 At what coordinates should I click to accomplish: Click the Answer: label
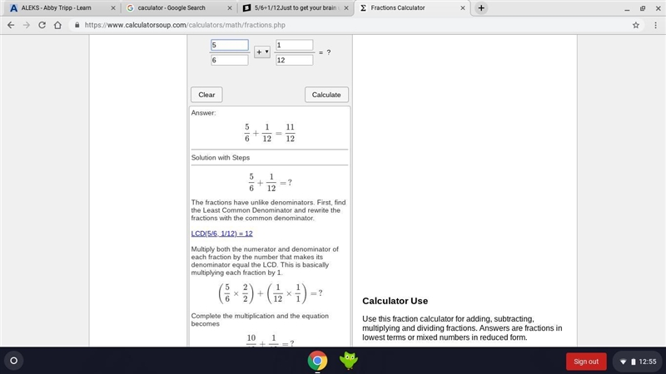point(203,113)
